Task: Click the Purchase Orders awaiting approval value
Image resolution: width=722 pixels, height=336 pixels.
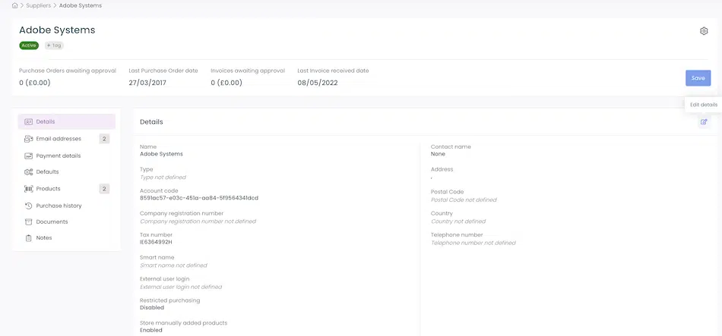Action: tap(34, 83)
